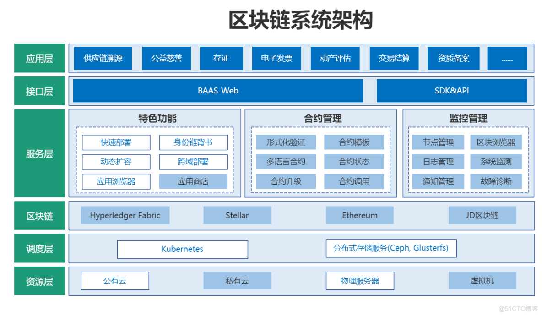This screenshot has width=542, height=316.
Task: Select the 合约模板 item
Action: click(354, 142)
